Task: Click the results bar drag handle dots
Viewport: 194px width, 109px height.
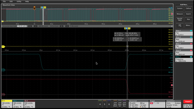Action: point(174,51)
